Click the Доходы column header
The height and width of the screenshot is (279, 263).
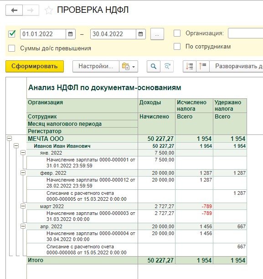[x=157, y=106]
